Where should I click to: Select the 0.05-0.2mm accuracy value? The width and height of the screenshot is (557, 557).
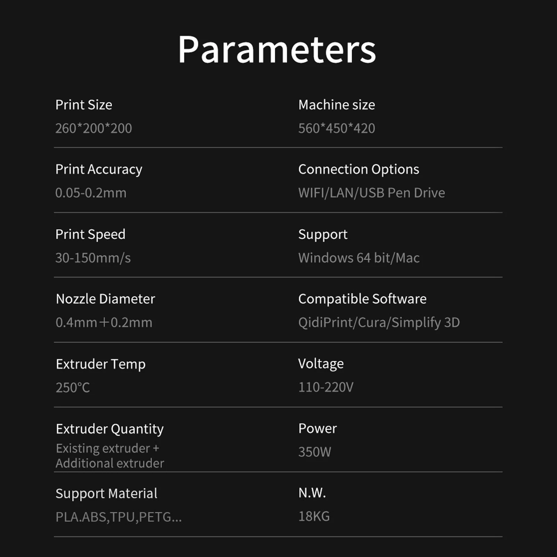pyautogui.click(x=91, y=193)
